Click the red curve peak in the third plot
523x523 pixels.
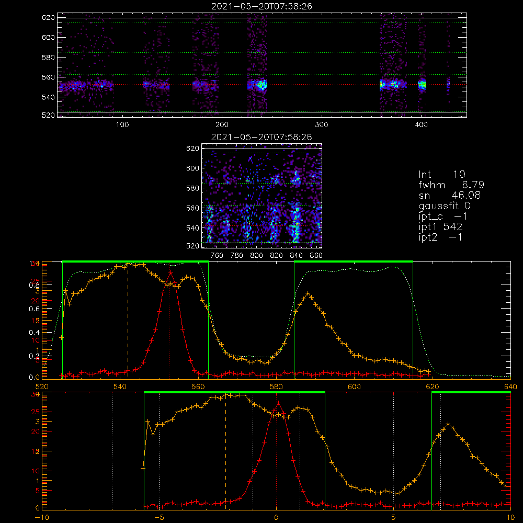tap(170, 272)
